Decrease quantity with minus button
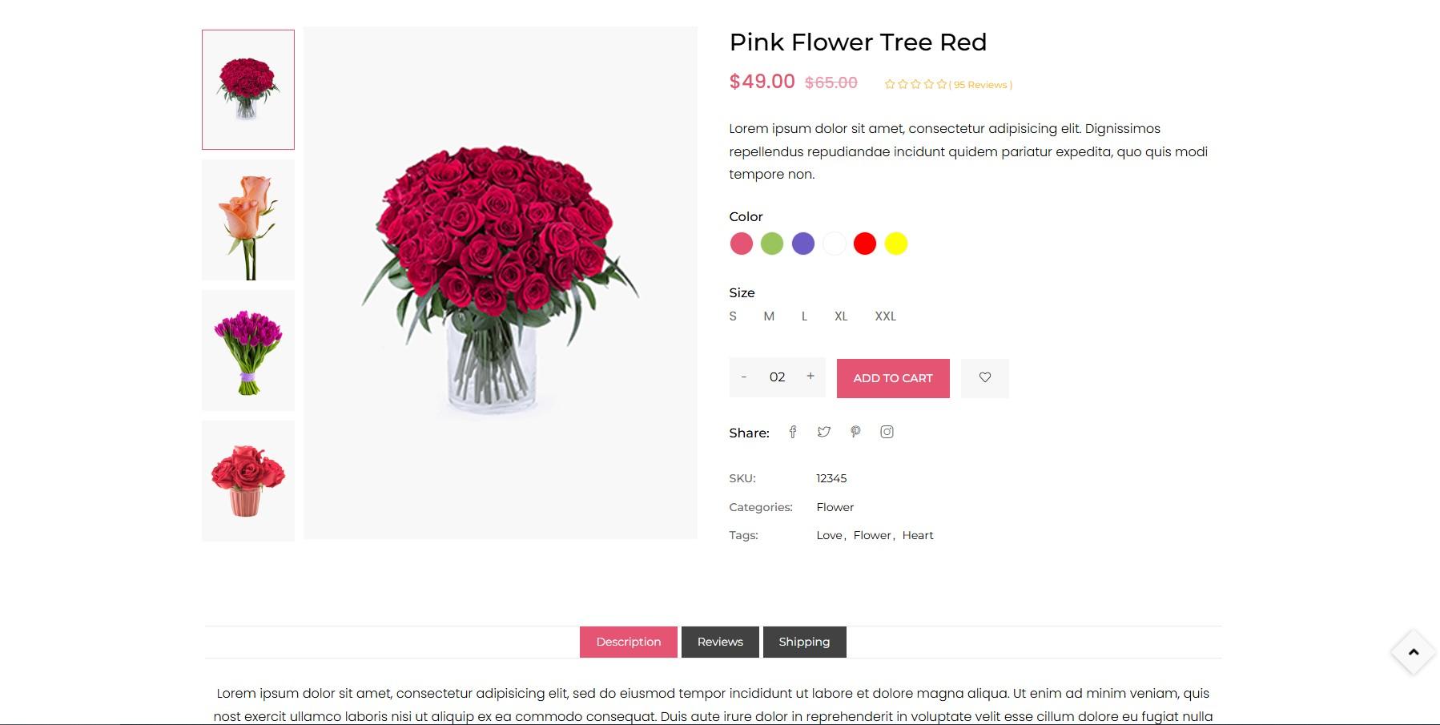This screenshot has height=725, width=1440. pos(744,377)
